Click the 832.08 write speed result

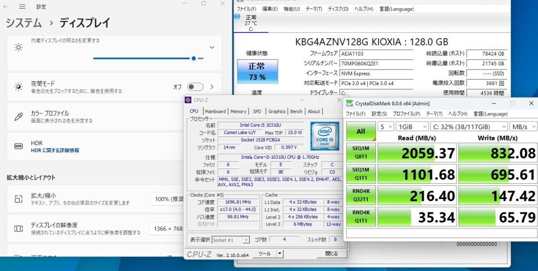point(498,152)
